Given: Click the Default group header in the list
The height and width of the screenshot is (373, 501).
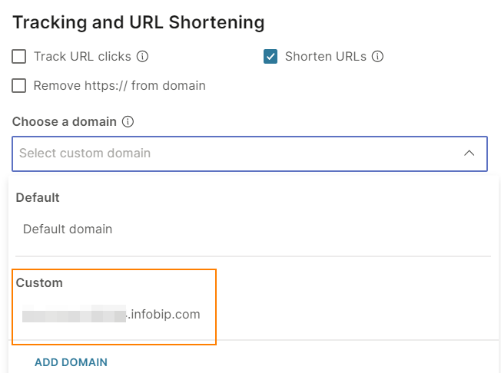Looking at the screenshot, I should pyautogui.click(x=38, y=197).
